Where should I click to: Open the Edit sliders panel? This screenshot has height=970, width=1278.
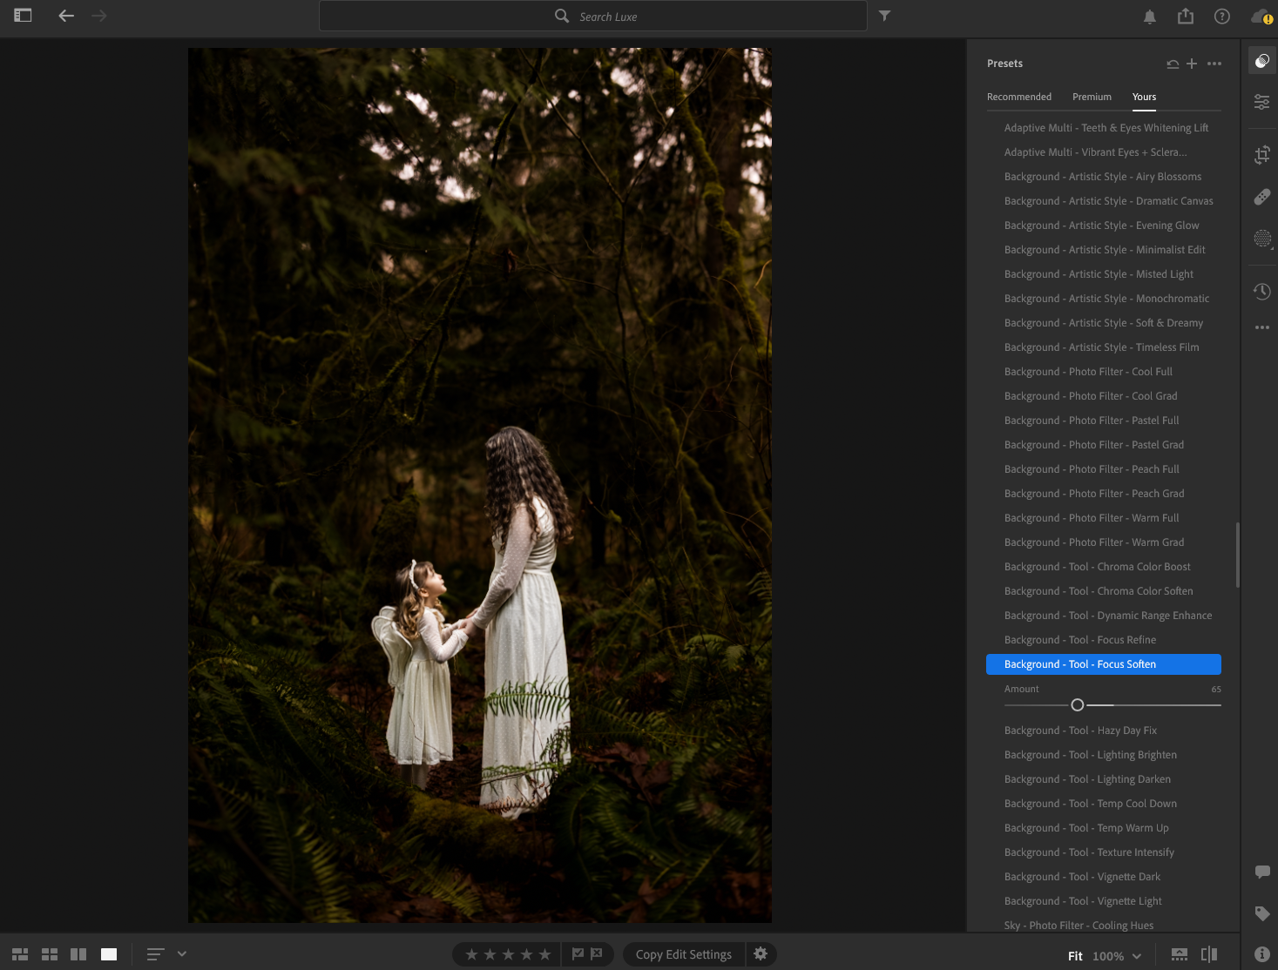coord(1261,103)
